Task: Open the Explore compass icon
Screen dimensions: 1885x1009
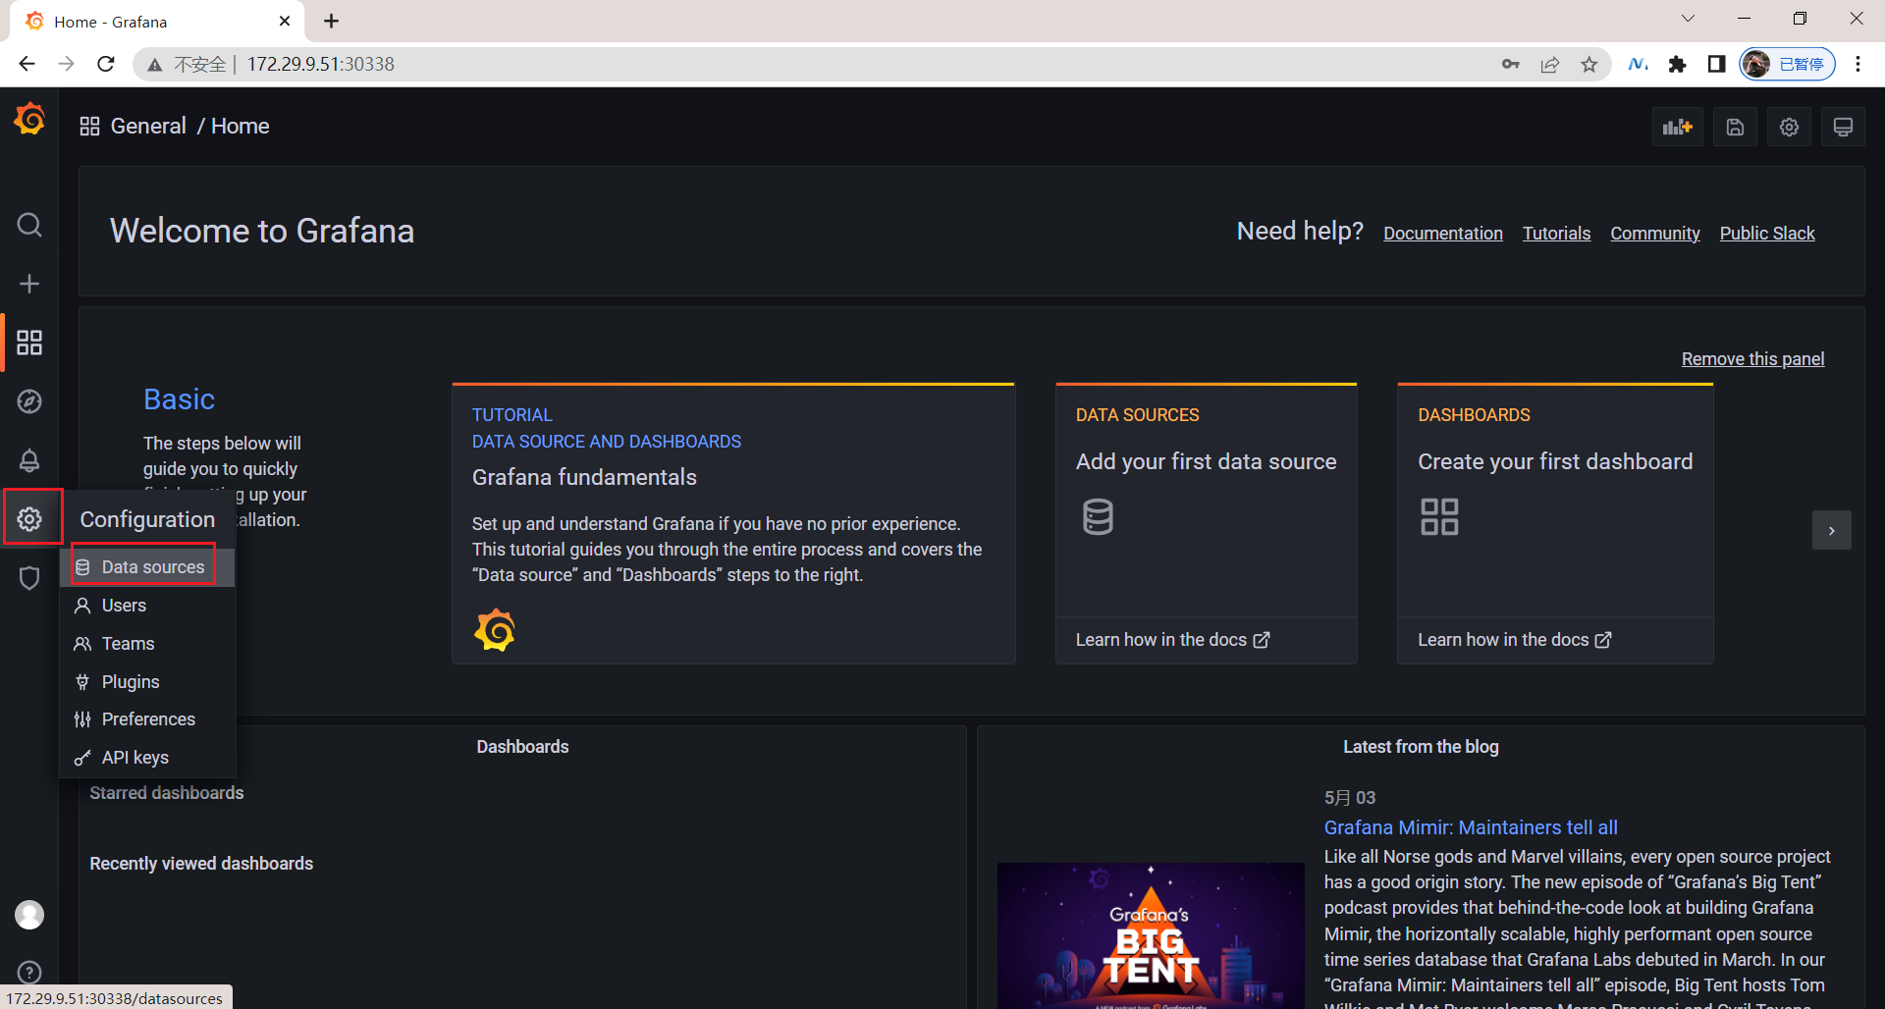Action: coord(29,401)
